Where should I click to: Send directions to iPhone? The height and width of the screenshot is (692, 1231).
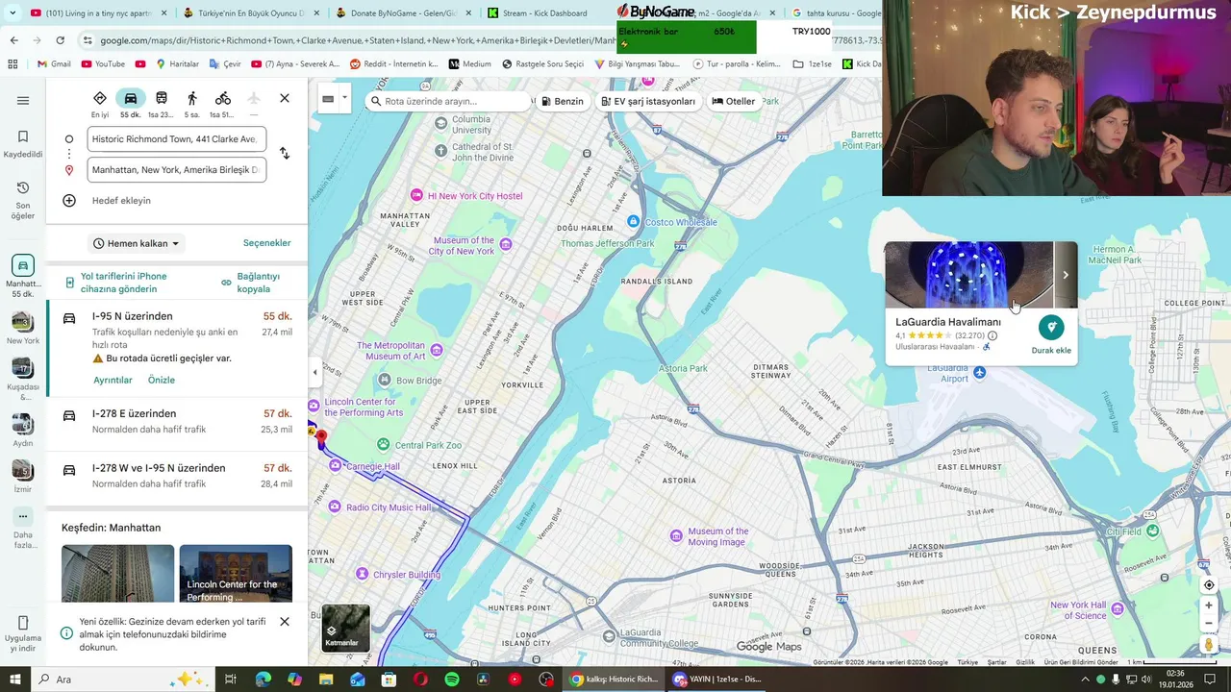115,283
